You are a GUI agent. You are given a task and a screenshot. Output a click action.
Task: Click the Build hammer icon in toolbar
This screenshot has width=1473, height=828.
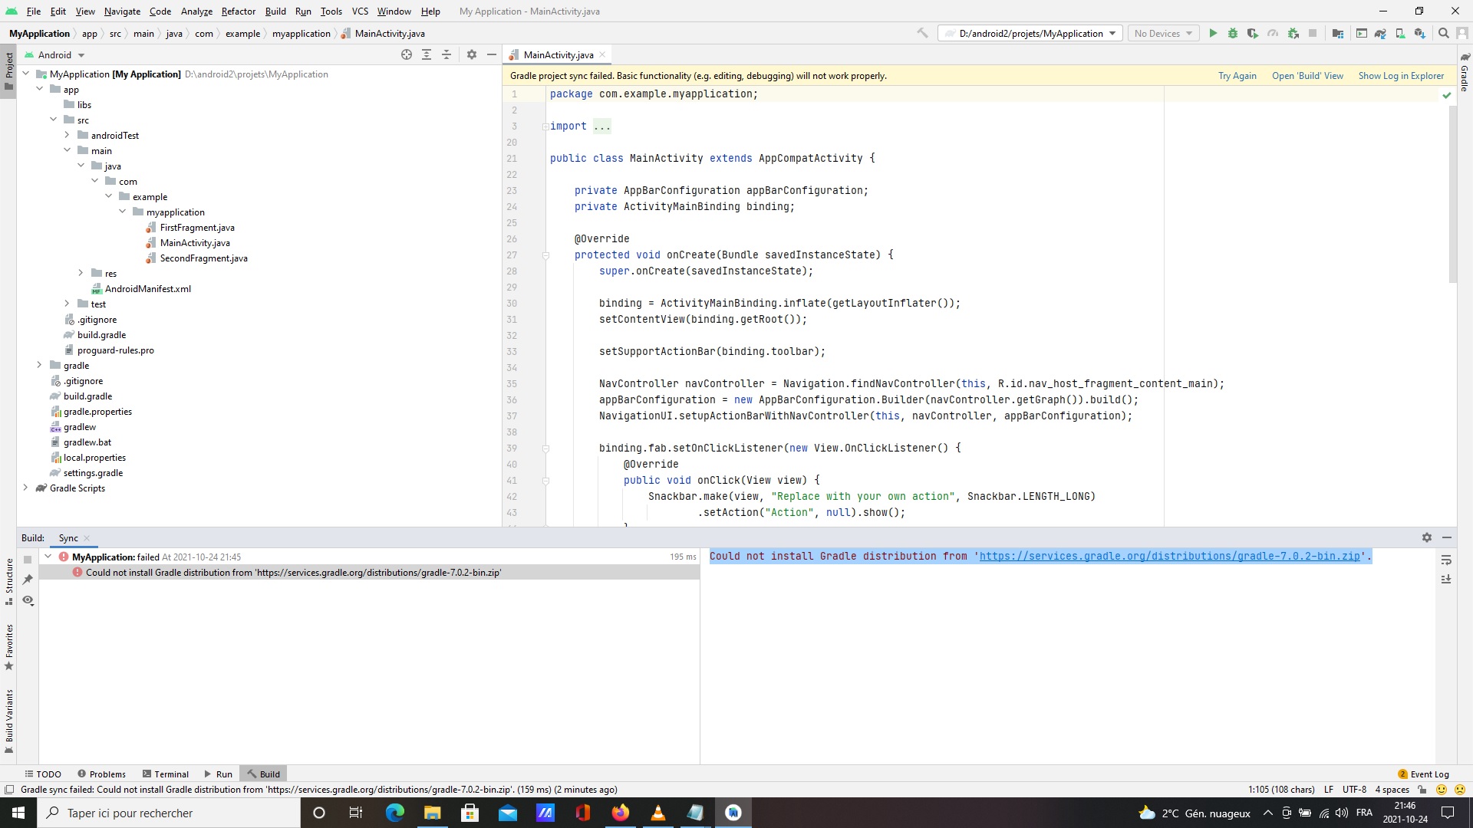[923, 34]
